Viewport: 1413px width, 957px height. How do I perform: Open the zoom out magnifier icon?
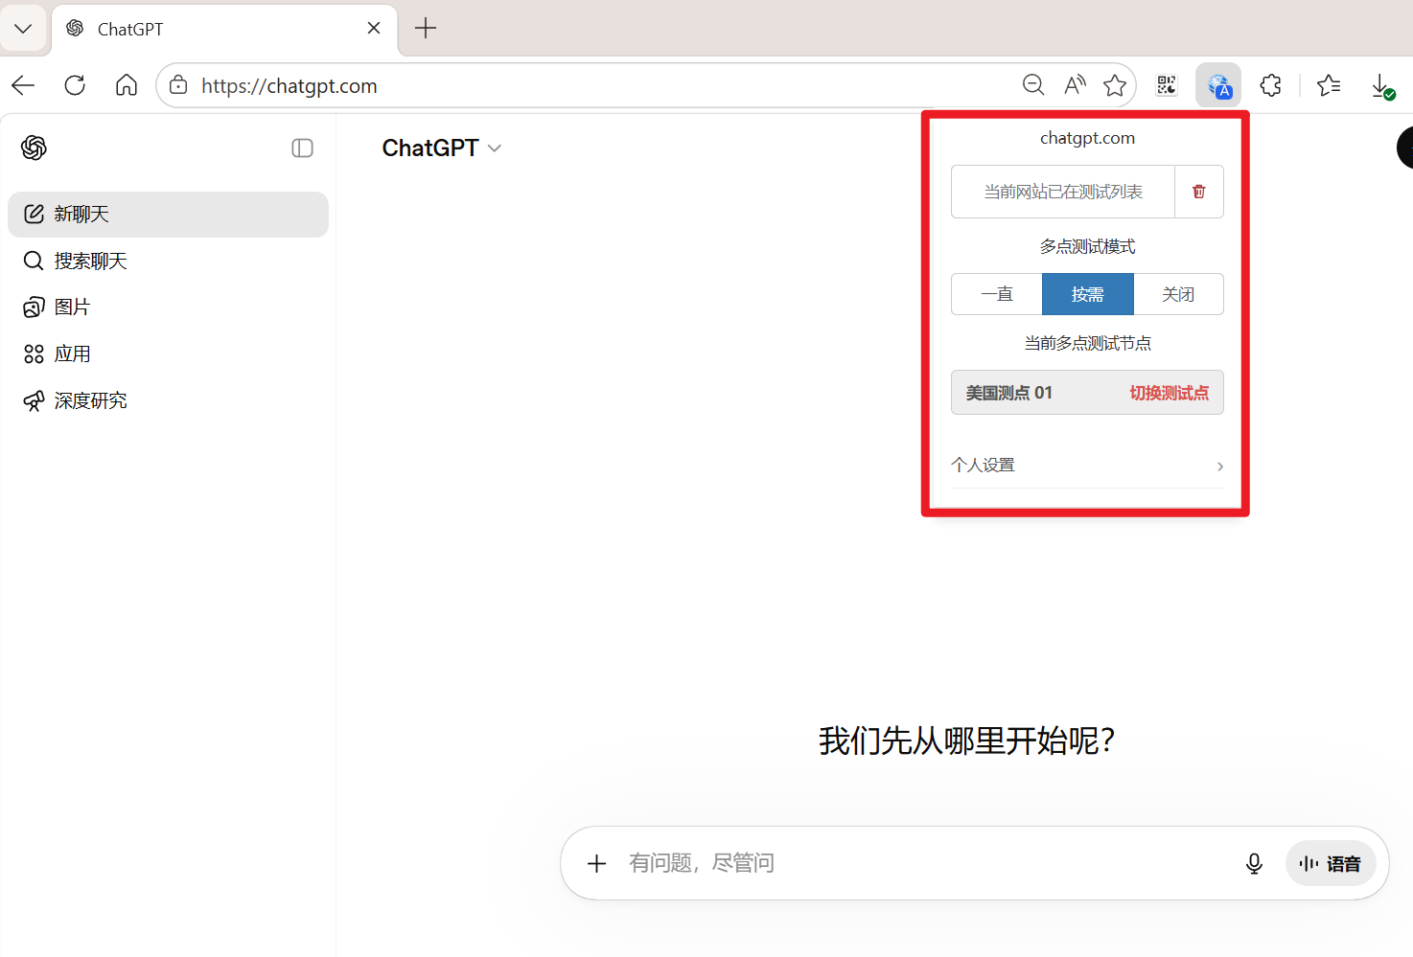click(x=1033, y=85)
